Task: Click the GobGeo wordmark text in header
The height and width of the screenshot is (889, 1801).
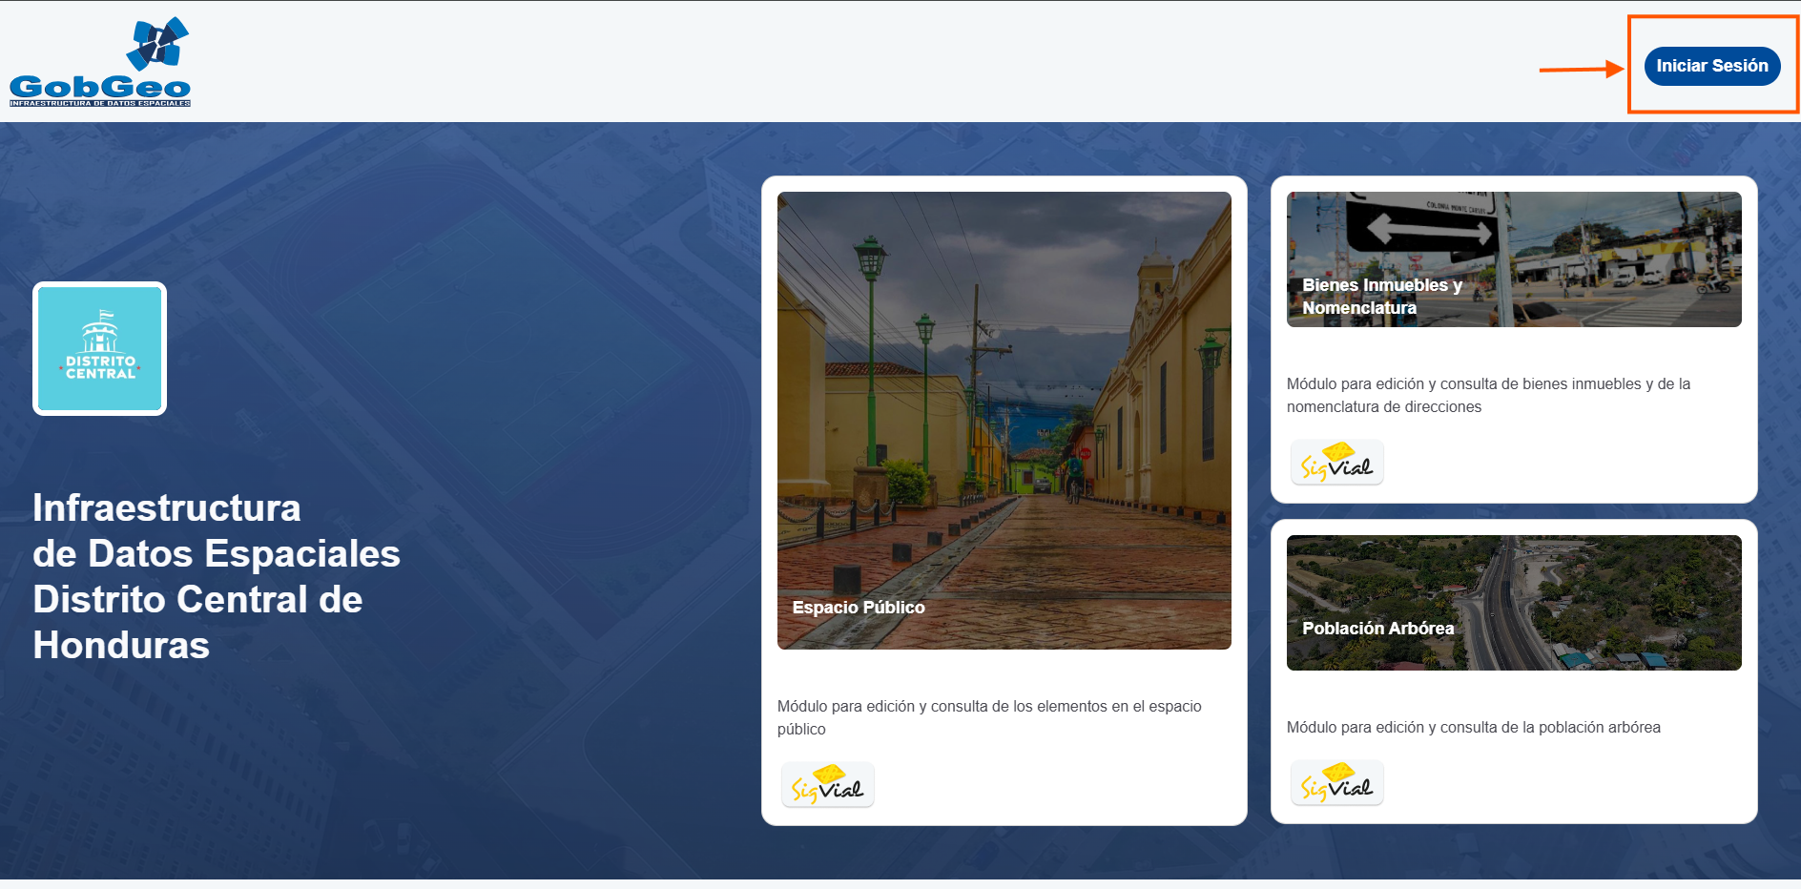Action: pyautogui.click(x=99, y=87)
